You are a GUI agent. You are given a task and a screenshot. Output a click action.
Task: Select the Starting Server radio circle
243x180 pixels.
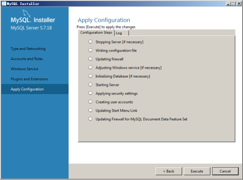(x=91, y=85)
